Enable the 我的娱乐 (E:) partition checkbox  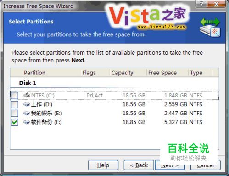(x=15, y=114)
